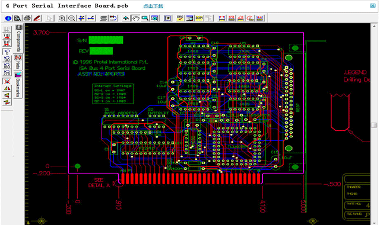The height and width of the screenshot is (225, 380).
Task: Select the cyan zoom window magnifier tool
Action: pos(145,18)
